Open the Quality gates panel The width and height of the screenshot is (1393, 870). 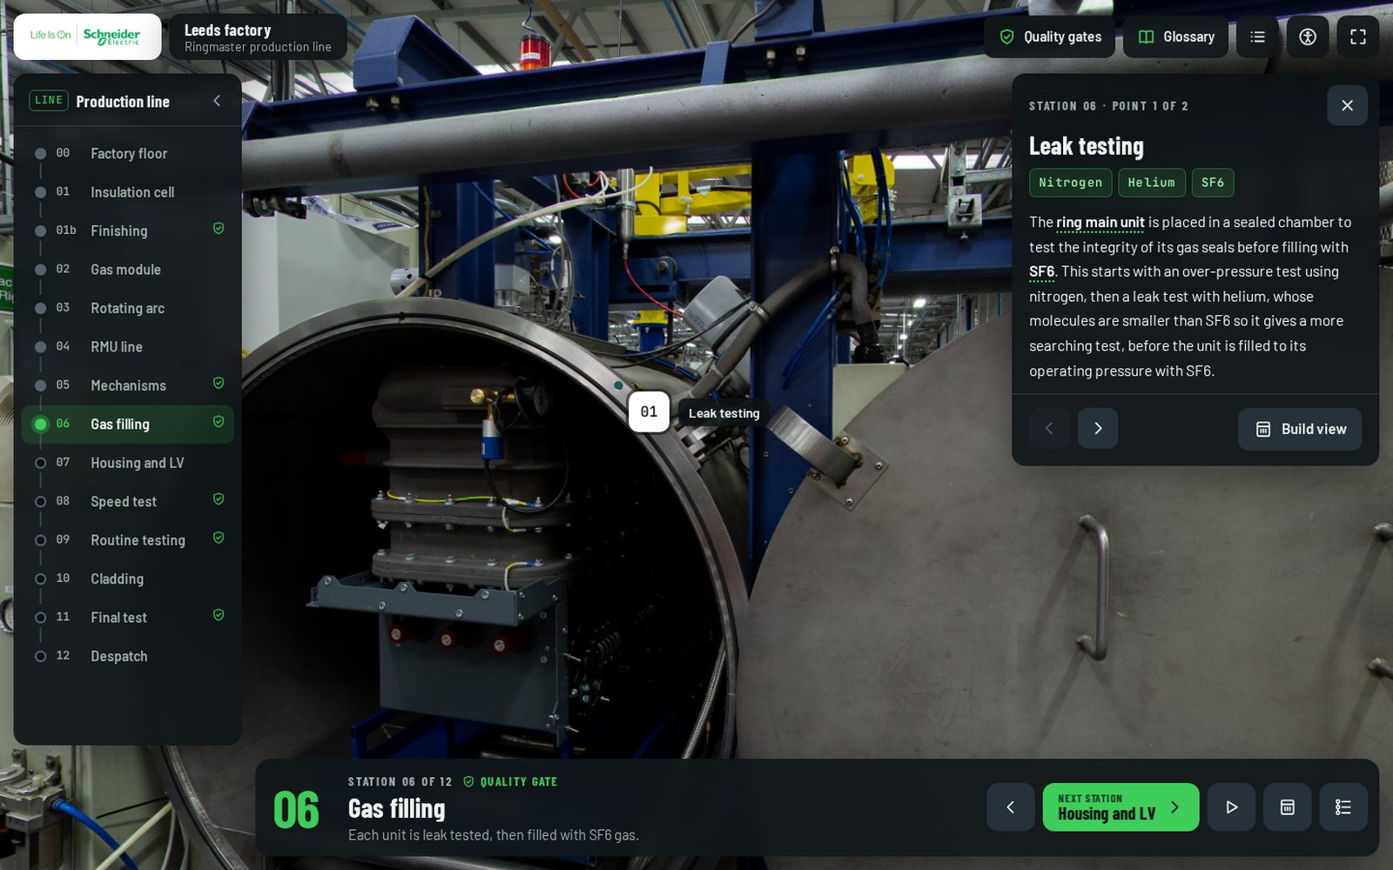[x=1049, y=37]
